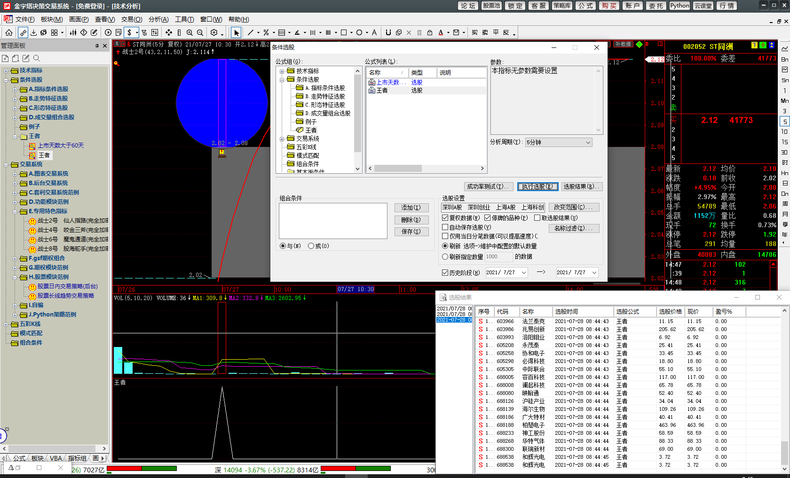Select 王者 in the 公式列表

(x=382, y=91)
